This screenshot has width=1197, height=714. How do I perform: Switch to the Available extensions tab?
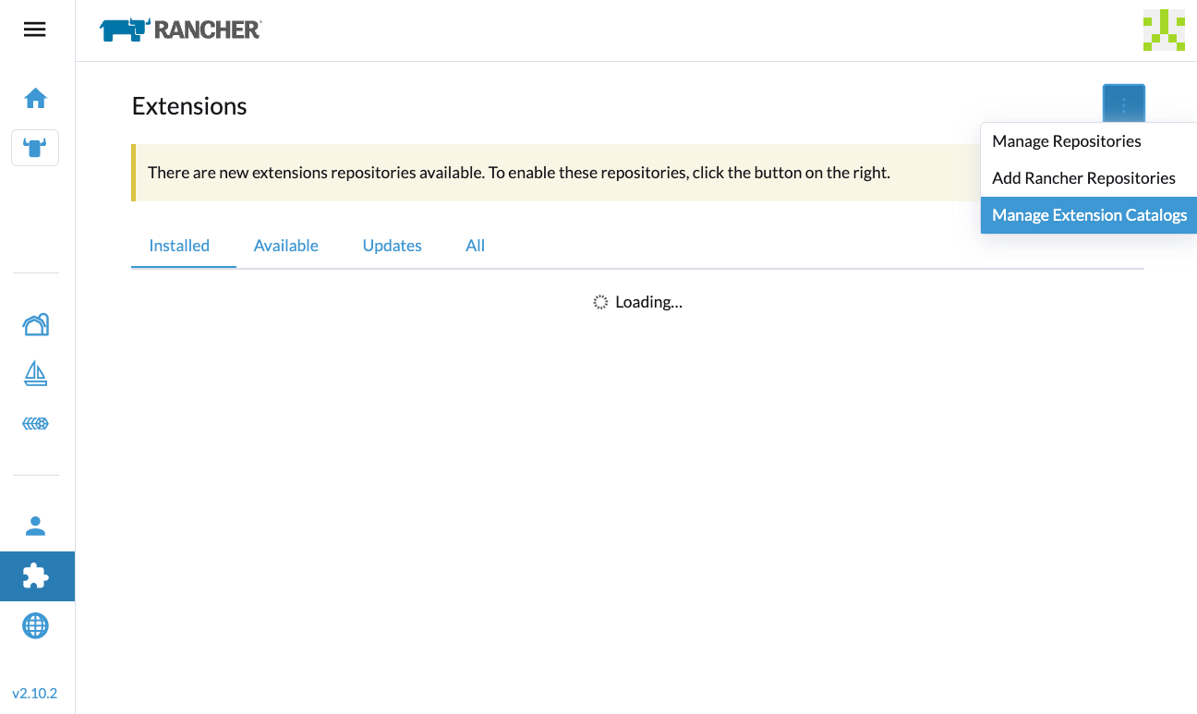click(x=286, y=245)
